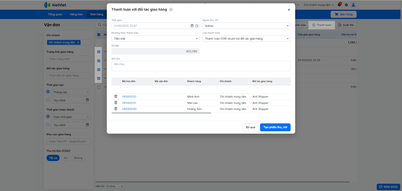This screenshot has width=402, height=191.
Task: Click the Tạo phiếu thu, chi button
Action: (275, 127)
